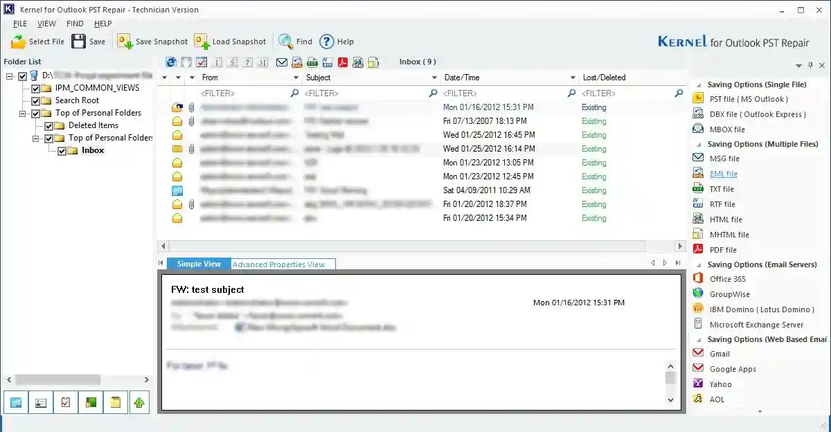Click the Gmail icon in saving options
The width and height of the screenshot is (831, 432).
coord(698,353)
